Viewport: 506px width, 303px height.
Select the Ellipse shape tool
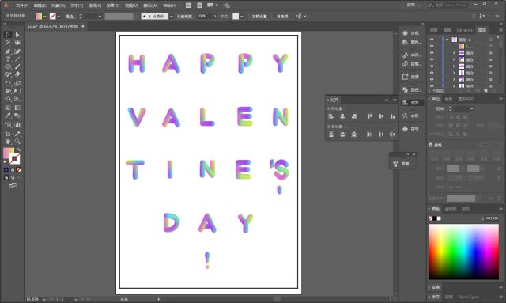(x=8, y=67)
